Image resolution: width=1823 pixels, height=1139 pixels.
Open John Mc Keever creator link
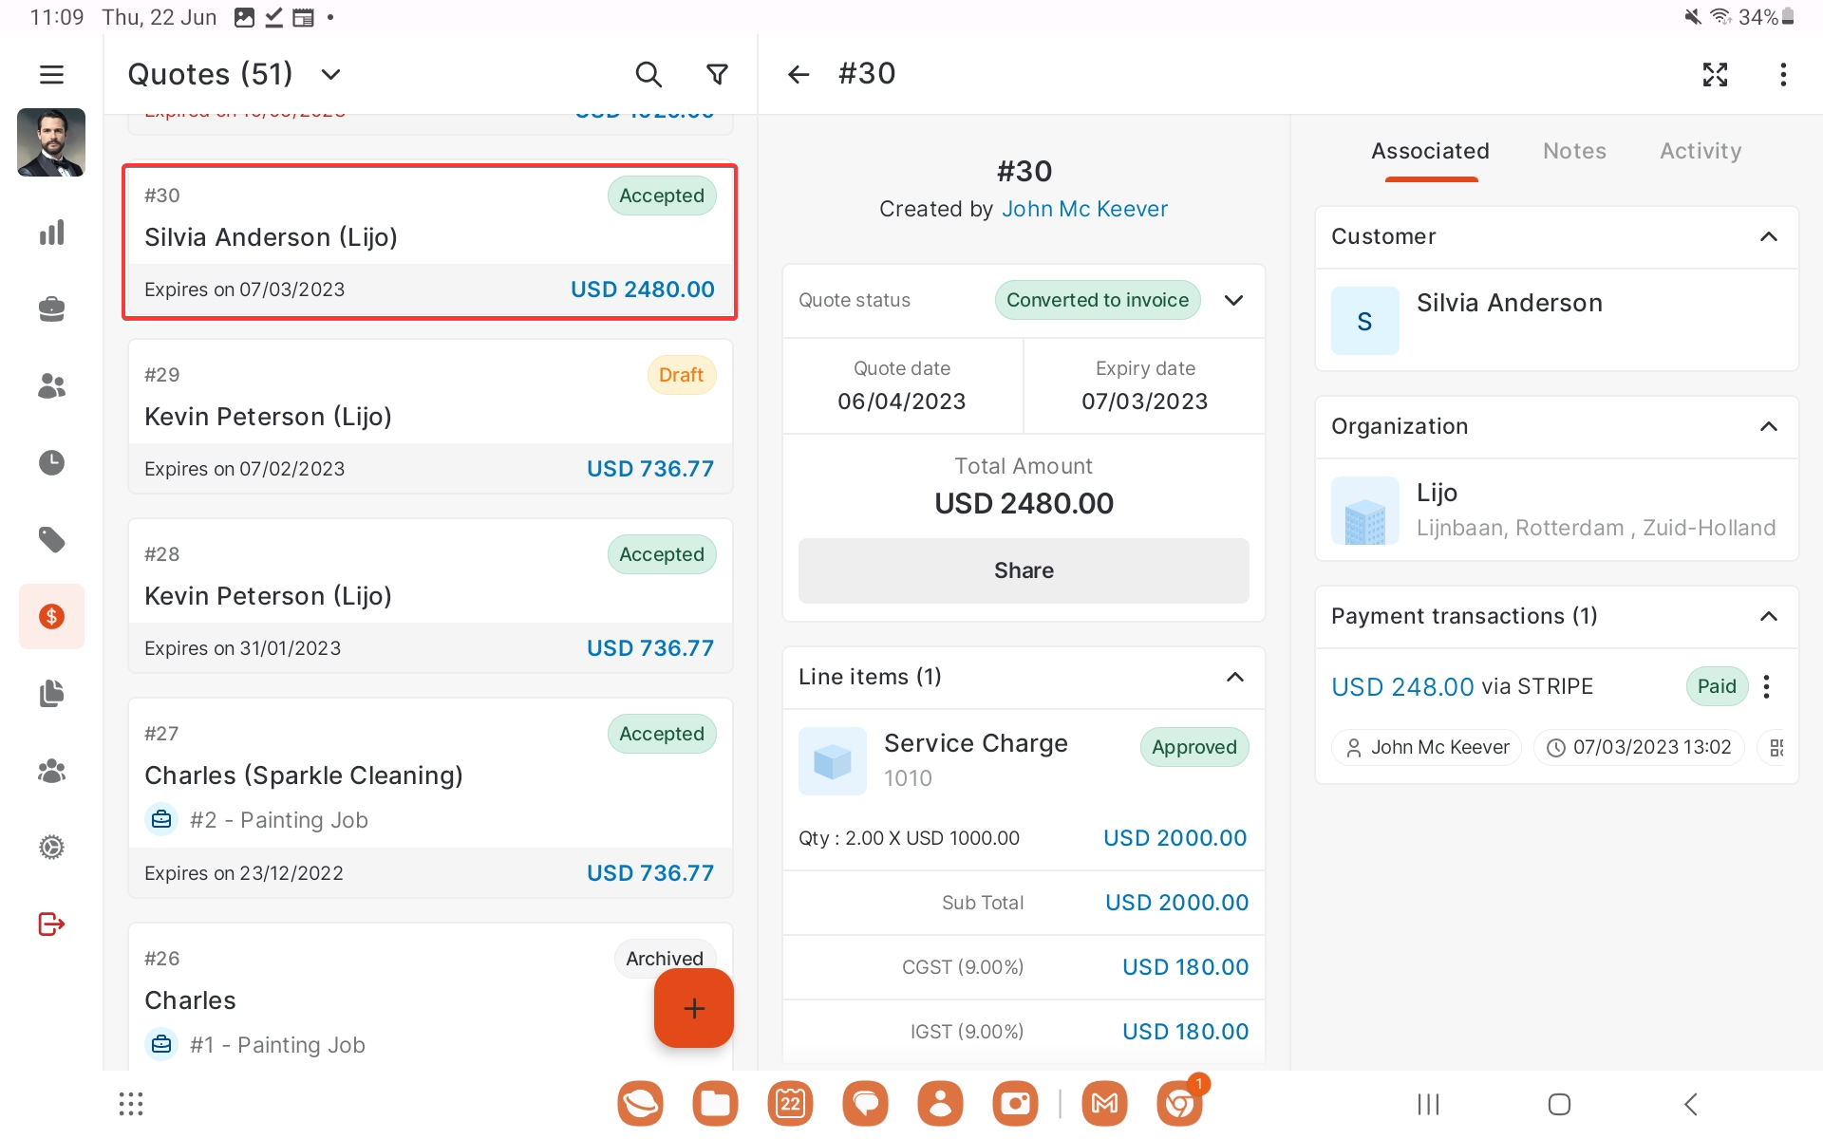(x=1084, y=209)
